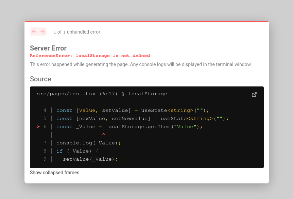Click the Source heading
Viewport: 293px width, 199px height.
click(x=40, y=79)
